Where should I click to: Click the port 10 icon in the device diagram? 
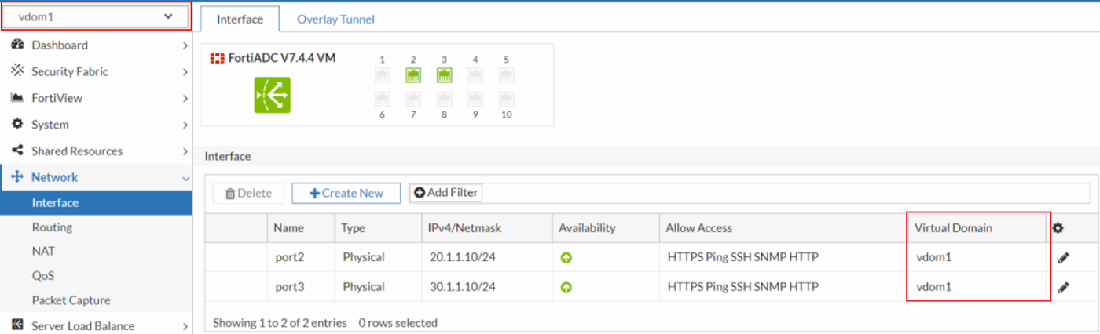point(506,99)
